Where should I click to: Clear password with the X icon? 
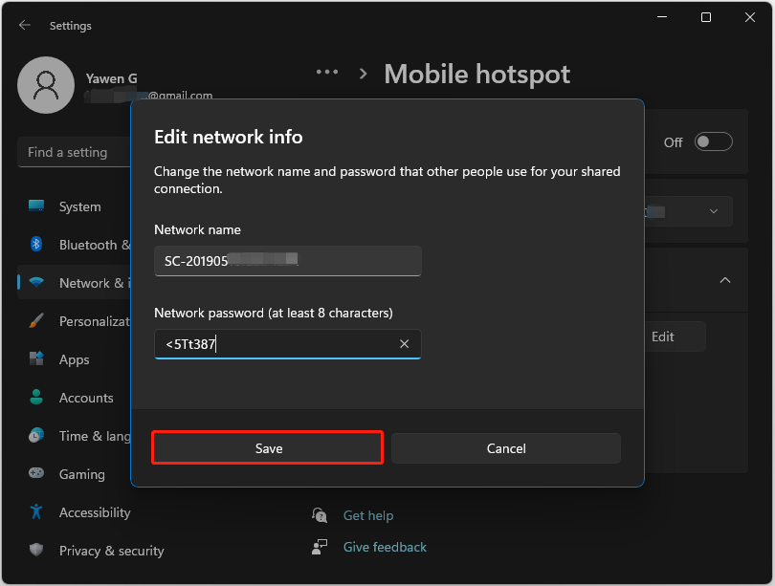pos(405,344)
